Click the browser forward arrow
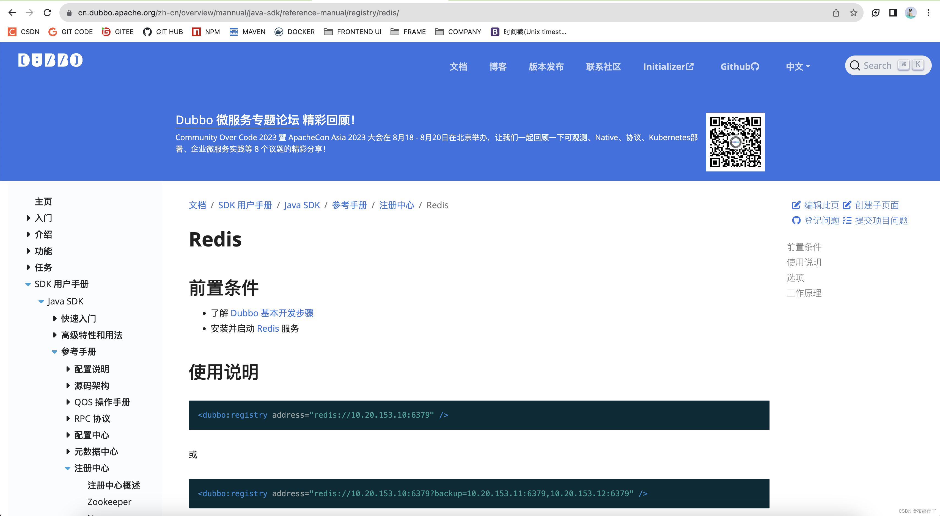Viewport: 940px width, 516px height. tap(29, 13)
